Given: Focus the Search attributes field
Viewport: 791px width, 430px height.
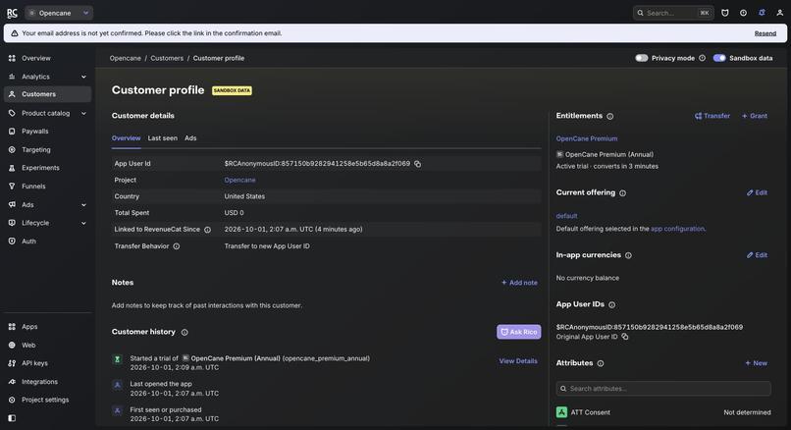Looking at the screenshot, I should tap(663, 389).
